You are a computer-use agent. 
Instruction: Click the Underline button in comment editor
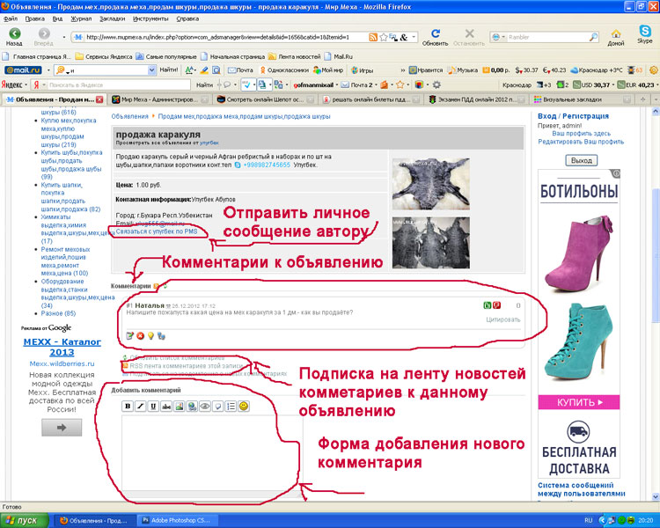153,406
